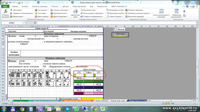Open the Файл tab
Image resolution: width=200 pixels, height=112 pixels.
click(5, 6)
